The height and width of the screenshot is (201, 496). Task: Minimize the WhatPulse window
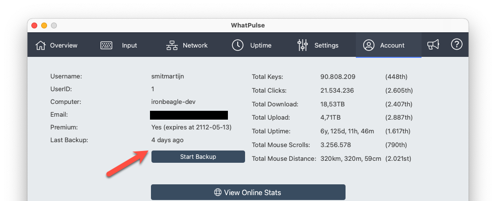point(44,25)
